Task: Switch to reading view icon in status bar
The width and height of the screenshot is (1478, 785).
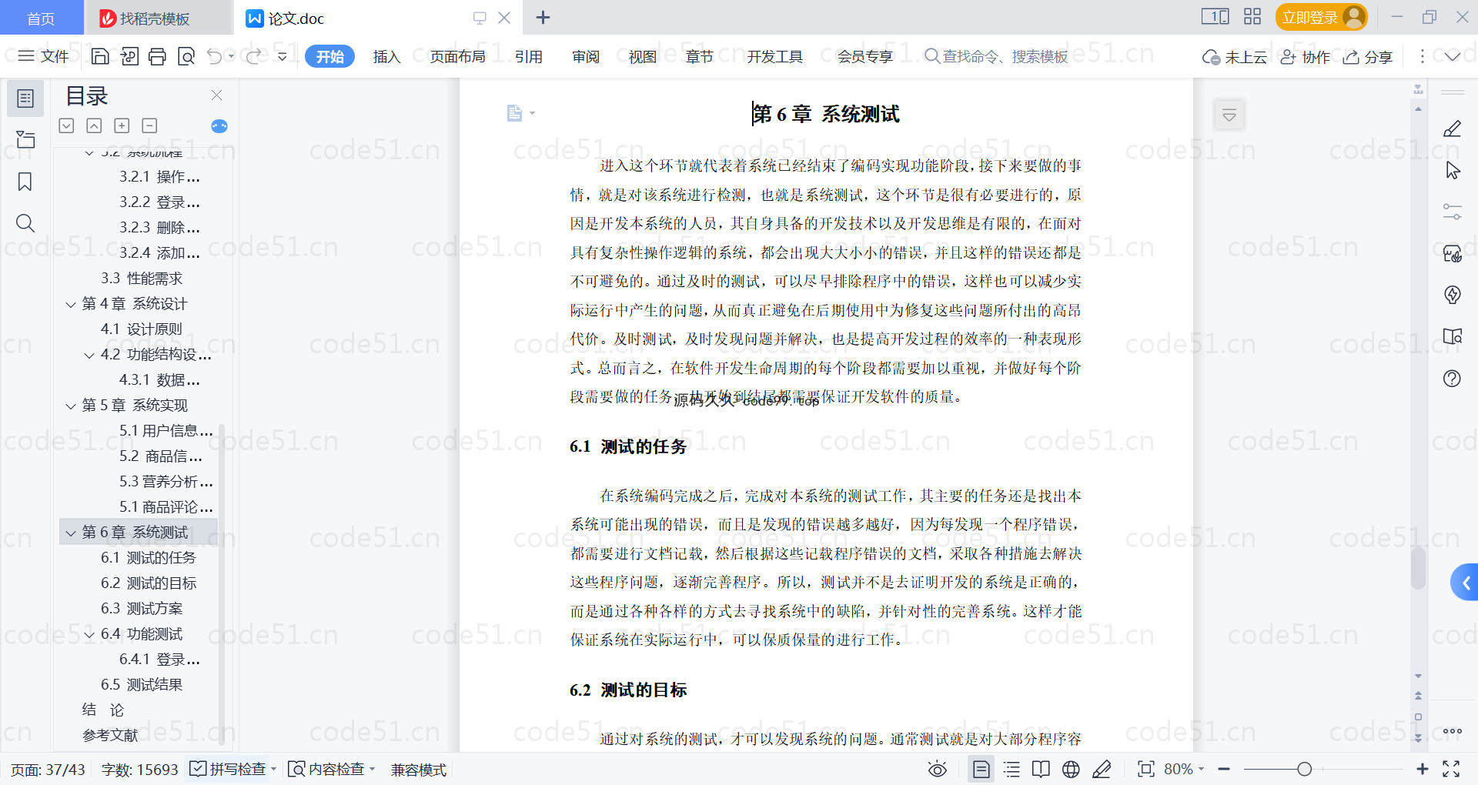Action: (x=1041, y=769)
